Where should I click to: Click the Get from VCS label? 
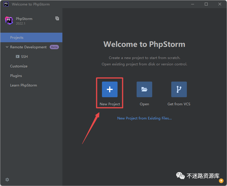coord(179,104)
